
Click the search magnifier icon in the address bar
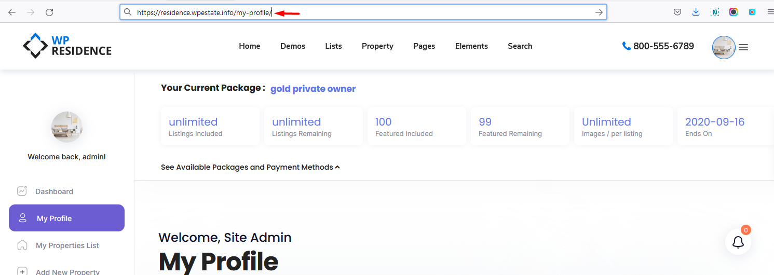[127, 12]
